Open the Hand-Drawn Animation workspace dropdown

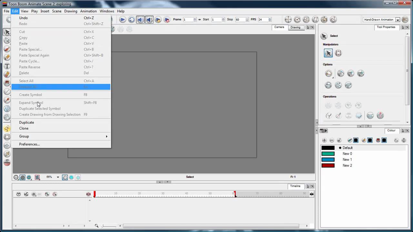pos(398,20)
